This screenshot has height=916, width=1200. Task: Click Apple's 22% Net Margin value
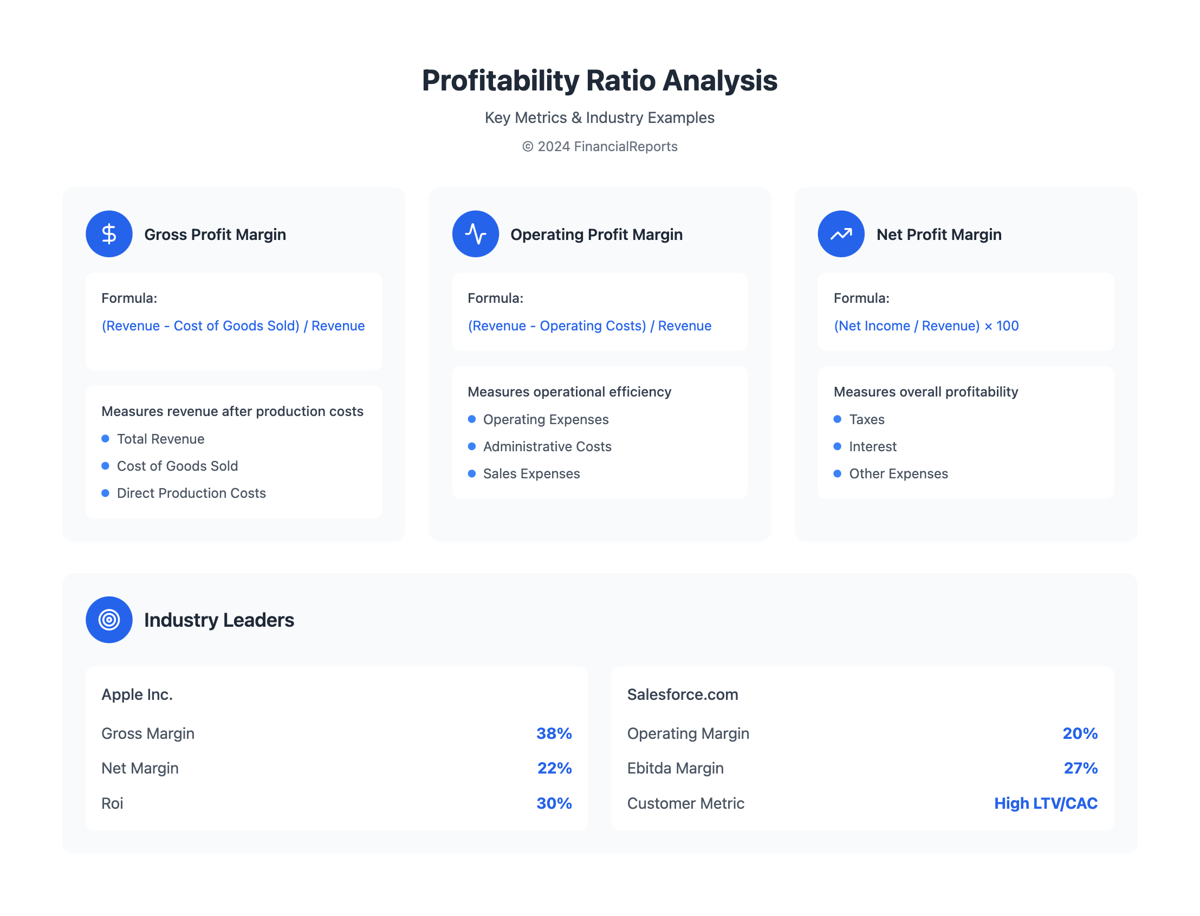[x=554, y=768]
